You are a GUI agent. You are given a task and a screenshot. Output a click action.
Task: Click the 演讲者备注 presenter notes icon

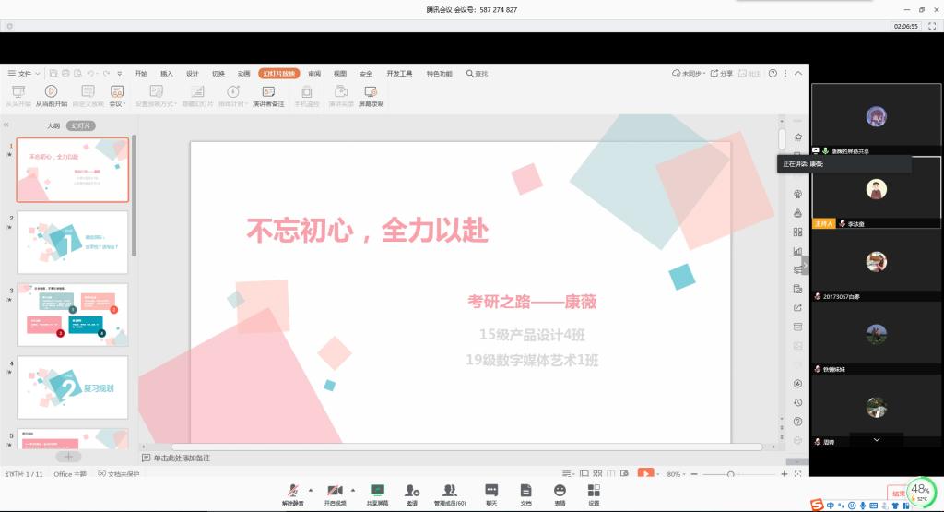pyautogui.click(x=268, y=91)
